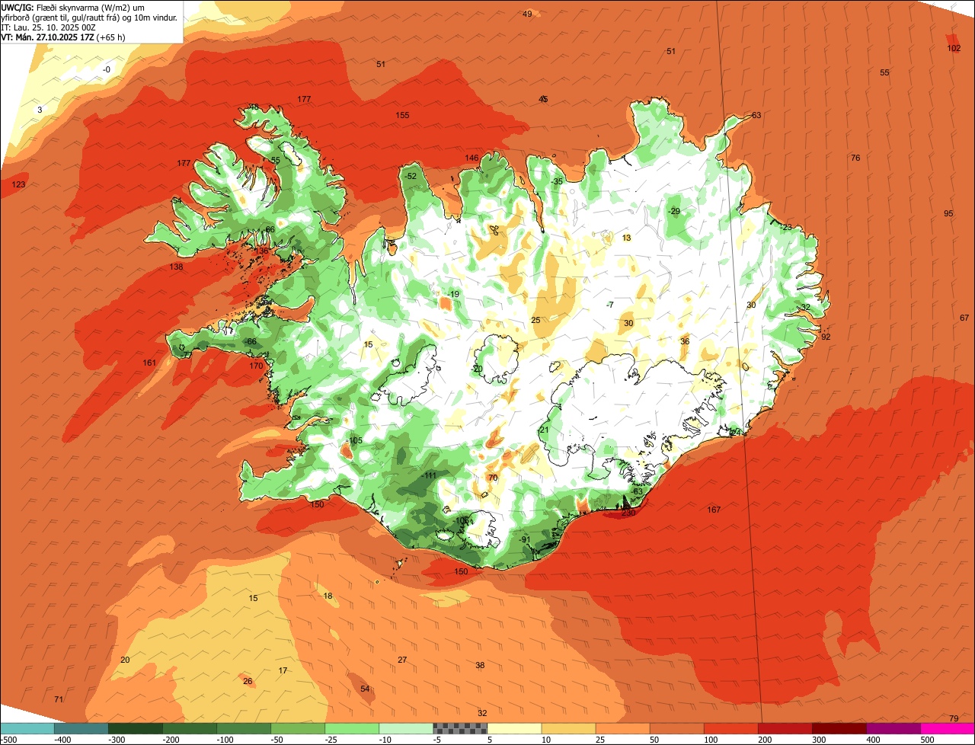Click the southern sea value 26
Image resolution: width=975 pixels, height=745 pixels.
coord(248,681)
